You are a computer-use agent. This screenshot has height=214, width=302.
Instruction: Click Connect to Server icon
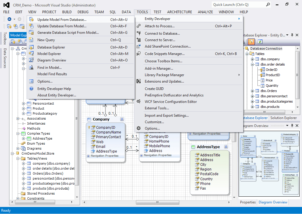(x=139, y=40)
